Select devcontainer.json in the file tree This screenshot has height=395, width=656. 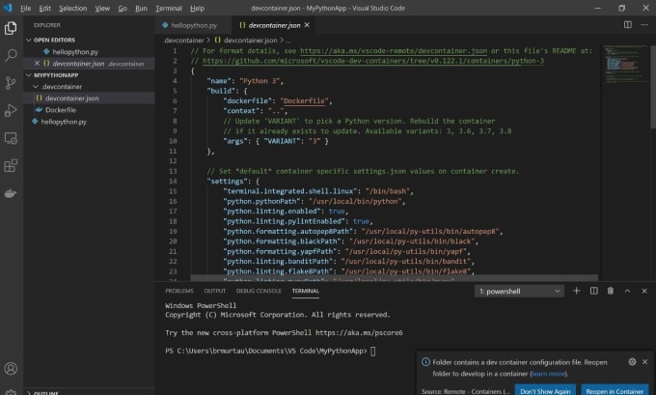click(72, 98)
